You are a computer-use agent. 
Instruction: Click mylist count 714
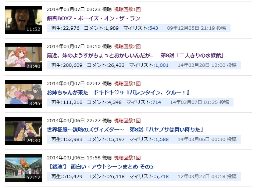(x=157, y=102)
